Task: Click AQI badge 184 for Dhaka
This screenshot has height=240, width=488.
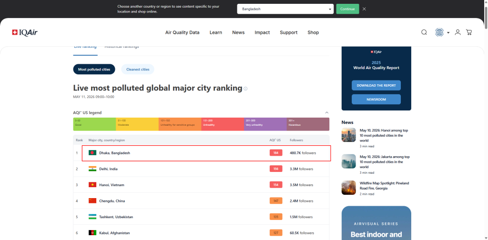Action: tap(276, 153)
